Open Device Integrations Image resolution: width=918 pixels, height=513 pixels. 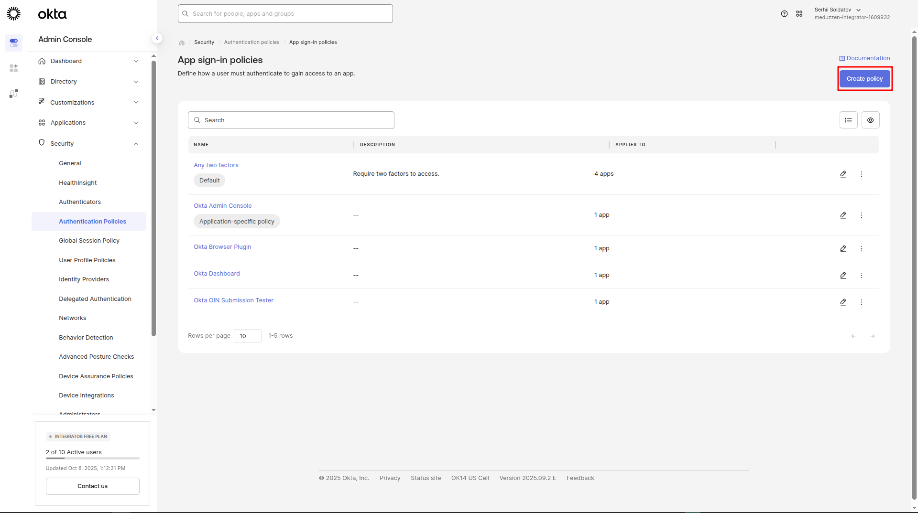tap(87, 395)
